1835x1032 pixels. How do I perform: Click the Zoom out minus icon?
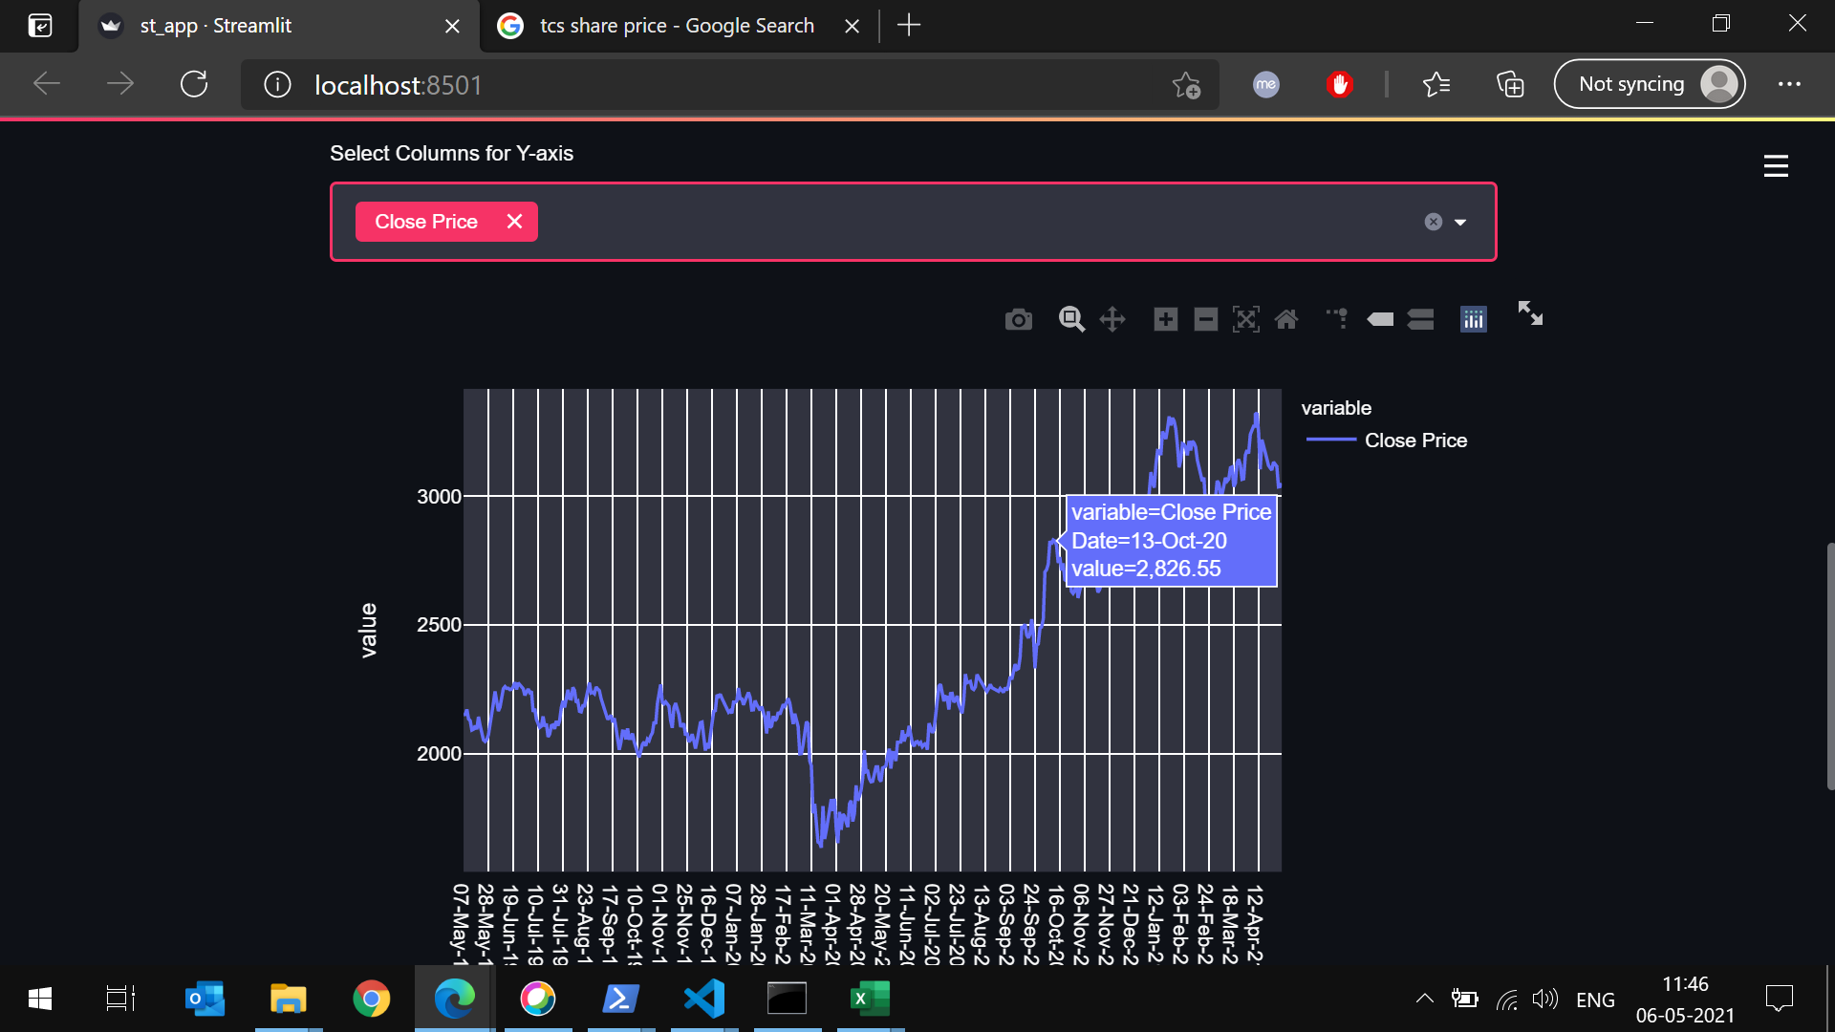[x=1206, y=319]
